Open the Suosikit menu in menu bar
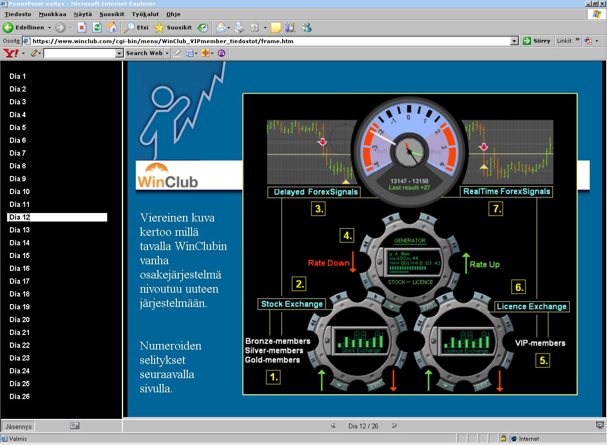Image resolution: width=607 pixels, height=445 pixels. 112,14
